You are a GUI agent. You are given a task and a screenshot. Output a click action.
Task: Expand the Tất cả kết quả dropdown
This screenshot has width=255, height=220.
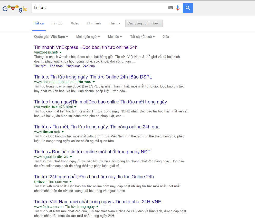[142, 37]
